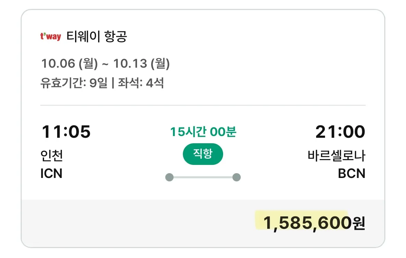Select the highlighted fare 1,585,600원

point(314,223)
